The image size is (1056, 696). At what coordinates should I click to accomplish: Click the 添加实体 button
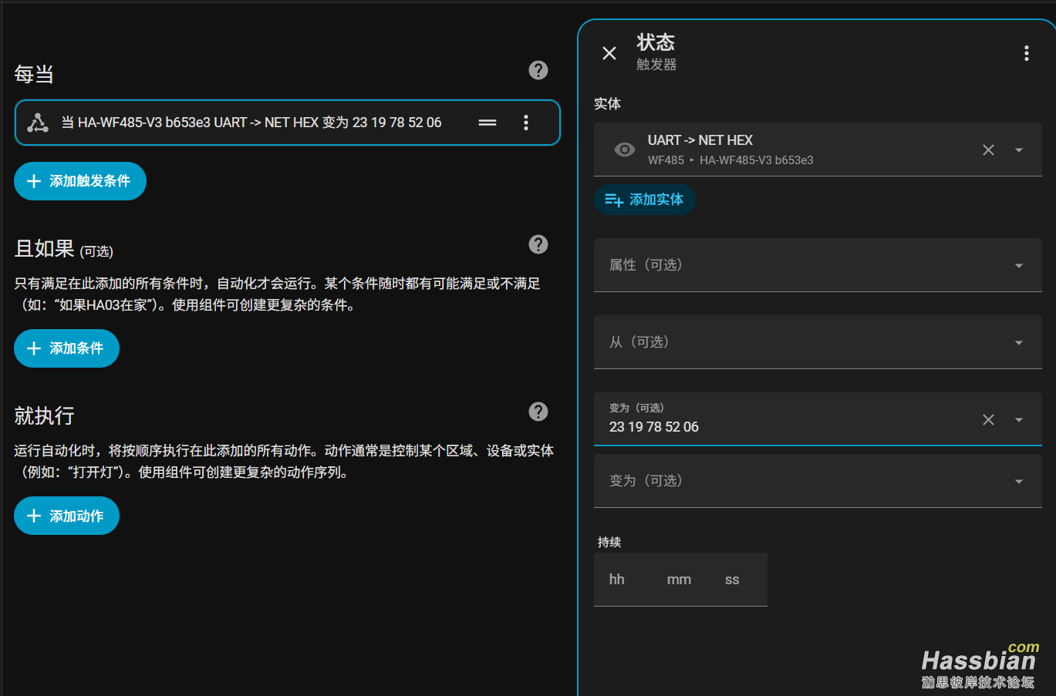tap(645, 200)
